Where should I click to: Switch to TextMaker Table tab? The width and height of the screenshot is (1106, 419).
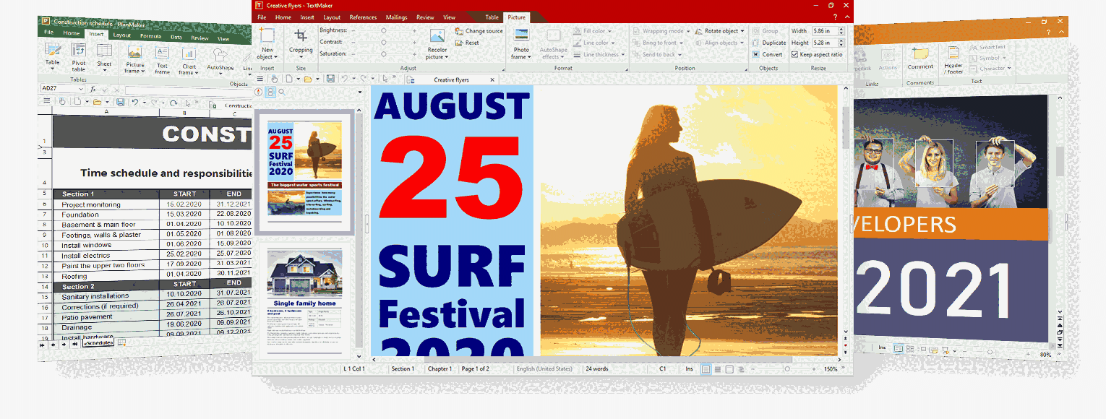pos(492,17)
